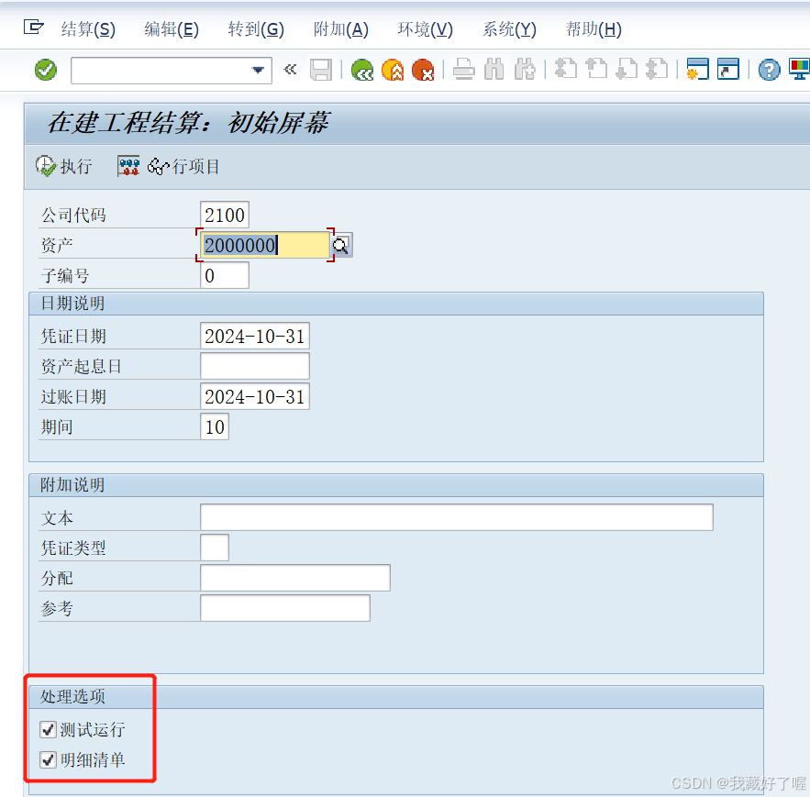The image size is (810, 797).
Task: Uncheck the 明细清单 checkbox
Action: [48, 759]
